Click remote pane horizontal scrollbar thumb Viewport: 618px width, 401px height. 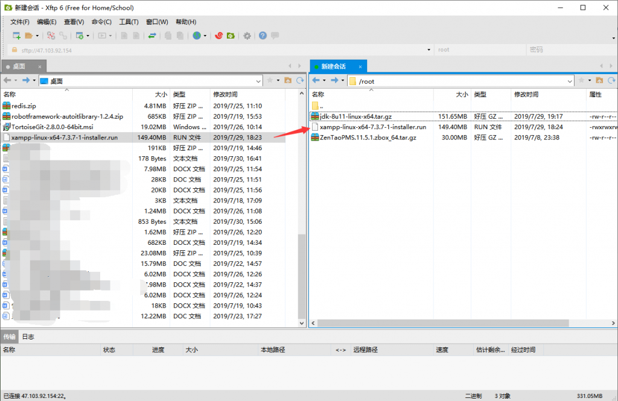click(x=443, y=323)
